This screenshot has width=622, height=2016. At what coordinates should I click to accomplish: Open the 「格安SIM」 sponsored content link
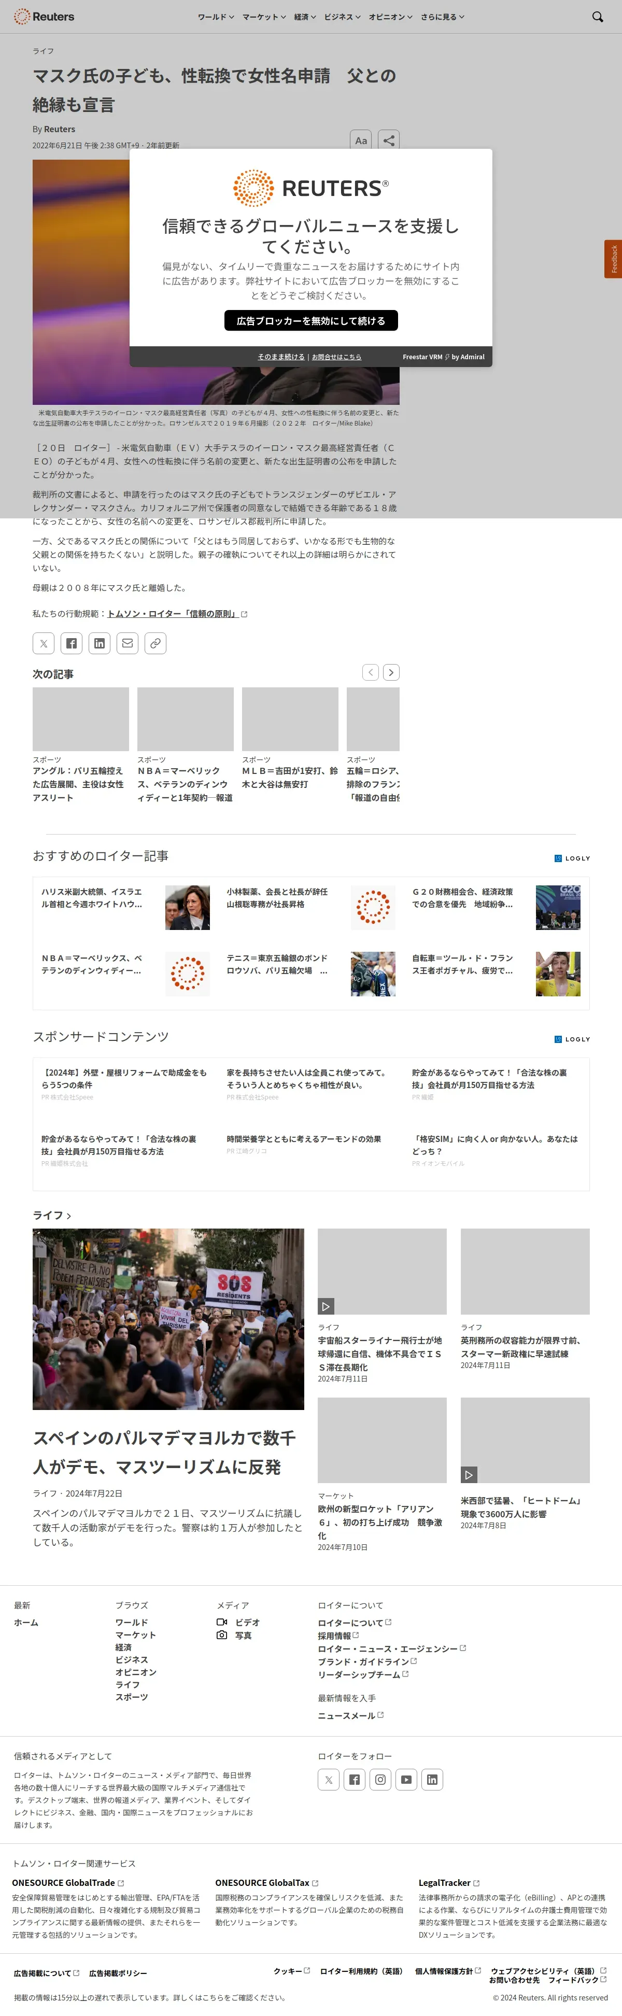click(x=495, y=1145)
